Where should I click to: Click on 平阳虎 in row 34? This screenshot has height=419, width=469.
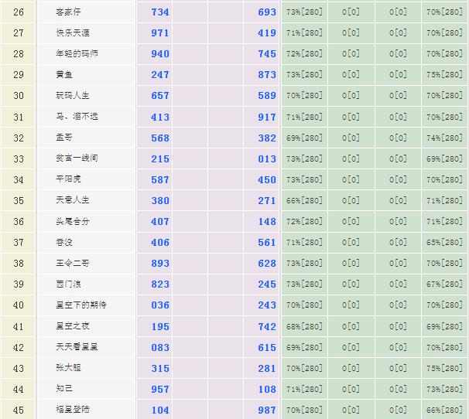click(68, 179)
